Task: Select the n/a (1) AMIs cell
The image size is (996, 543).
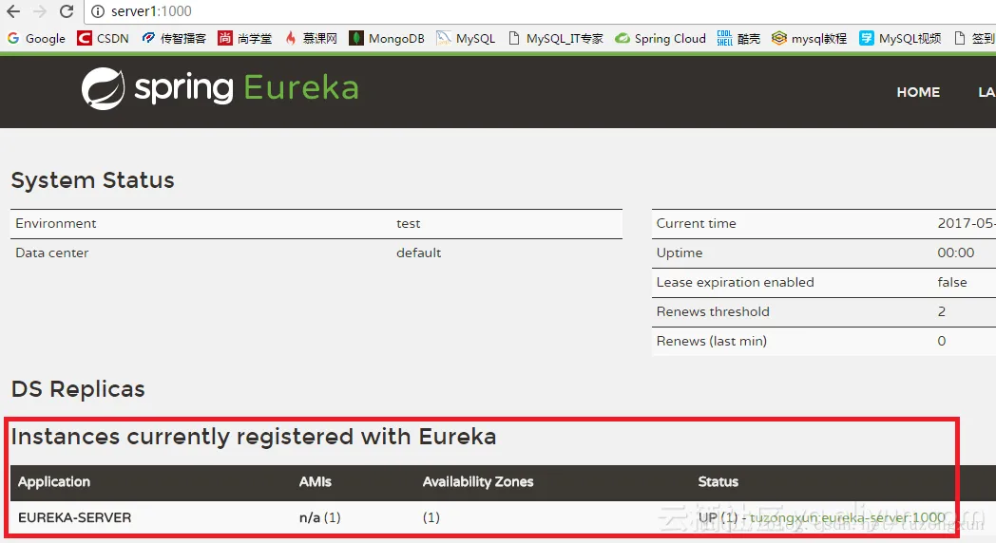Action: [x=320, y=517]
